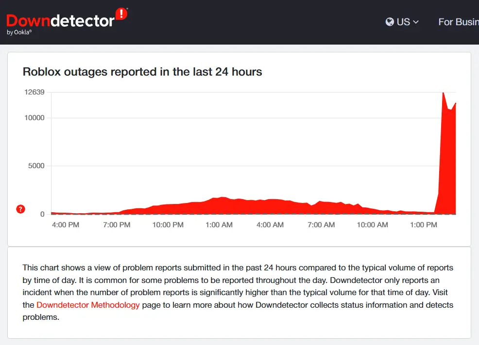Click the 5000 gridline label

(36, 166)
